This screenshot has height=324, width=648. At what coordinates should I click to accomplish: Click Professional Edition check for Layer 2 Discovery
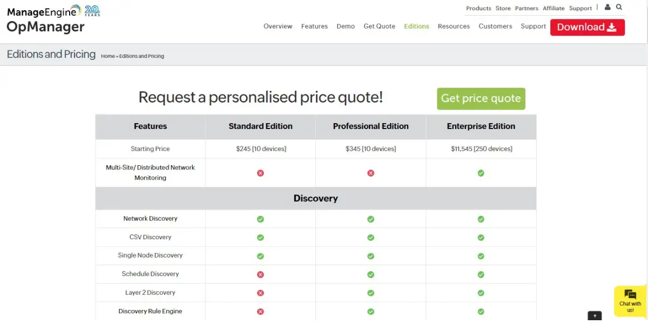(x=370, y=293)
